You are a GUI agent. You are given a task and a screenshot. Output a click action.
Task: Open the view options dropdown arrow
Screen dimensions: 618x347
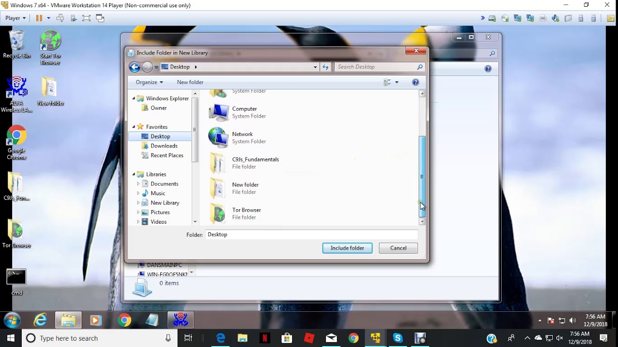(x=397, y=82)
